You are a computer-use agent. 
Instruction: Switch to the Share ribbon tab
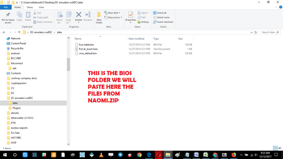tap(30, 7)
